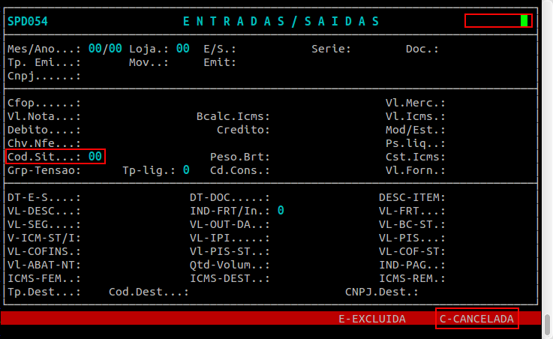Focus the Cod.Sit value field

click(95, 157)
